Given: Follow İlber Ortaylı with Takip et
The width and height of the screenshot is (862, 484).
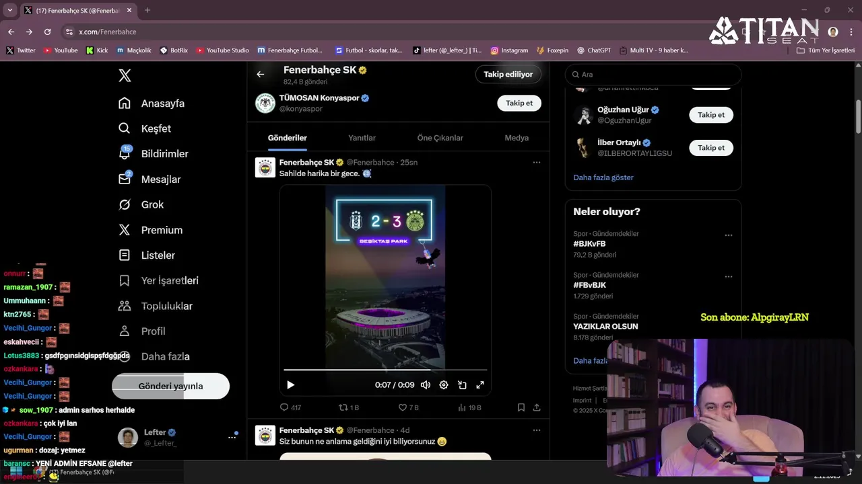Looking at the screenshot, I should click(x=711, y=148).
